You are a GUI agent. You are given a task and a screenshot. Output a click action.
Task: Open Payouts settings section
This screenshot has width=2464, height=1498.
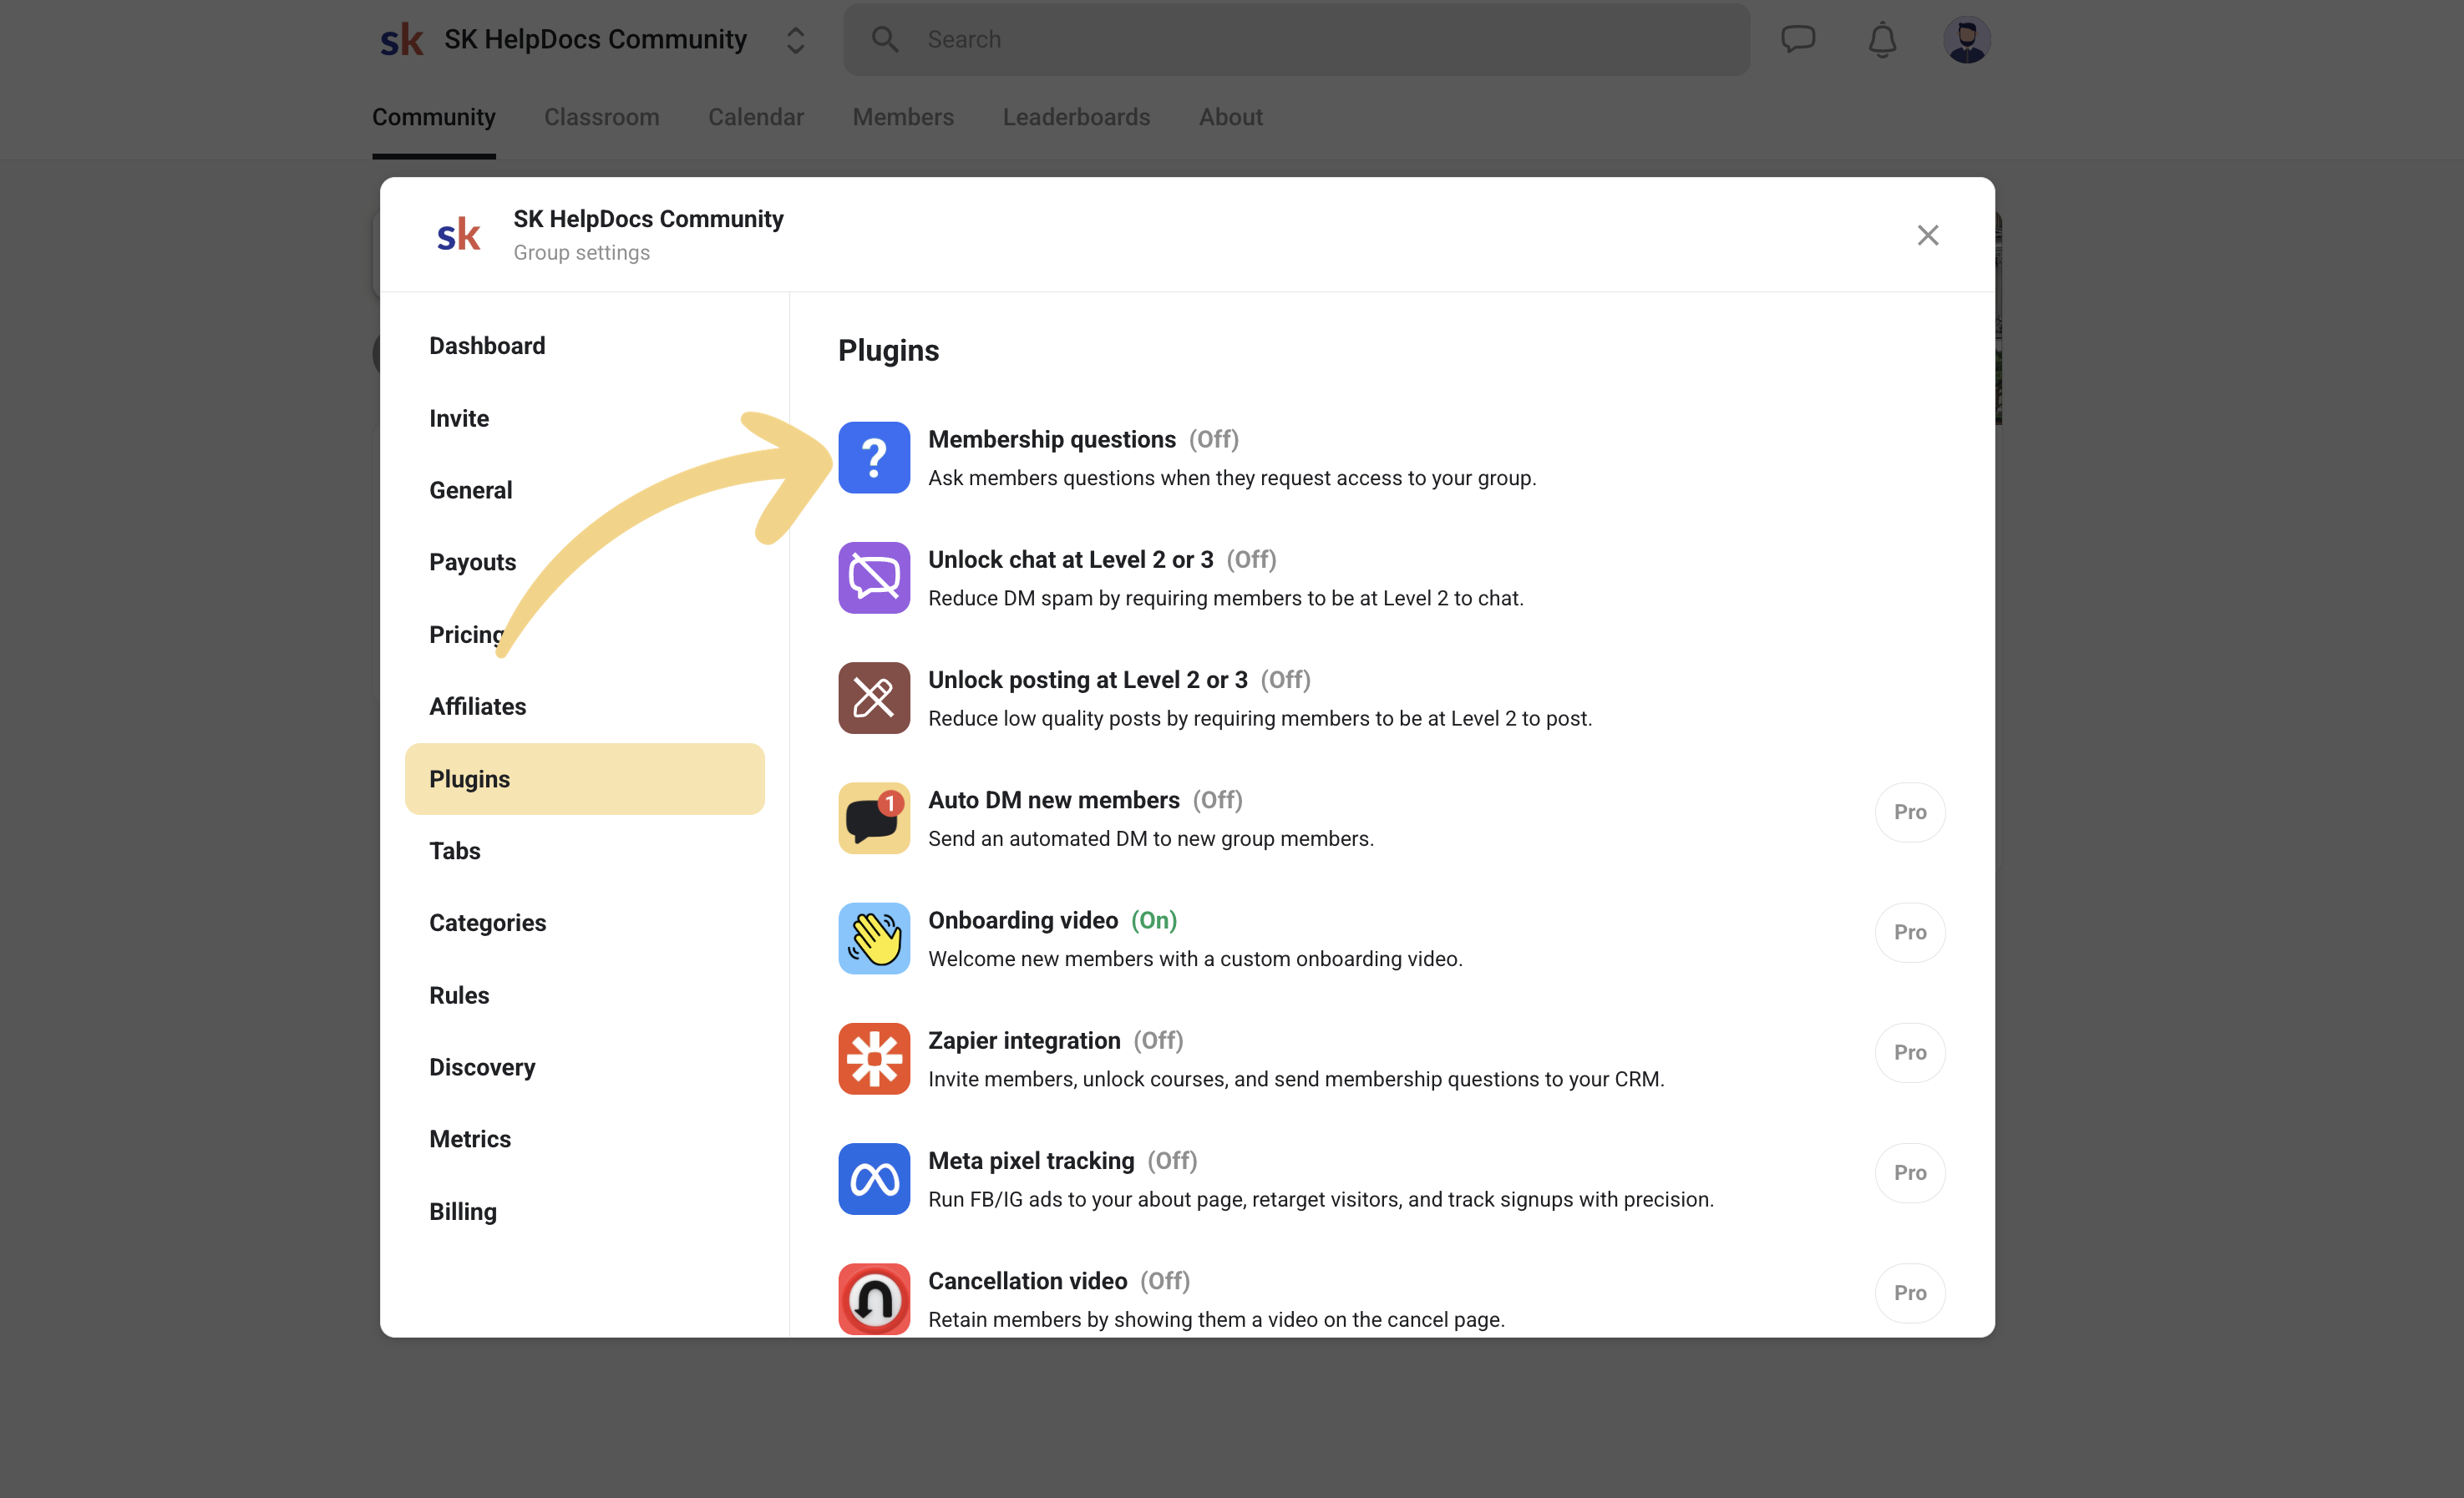[585, 562]
